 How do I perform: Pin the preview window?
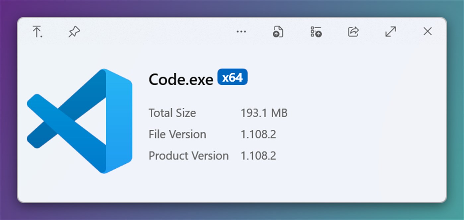coord(74,32)
